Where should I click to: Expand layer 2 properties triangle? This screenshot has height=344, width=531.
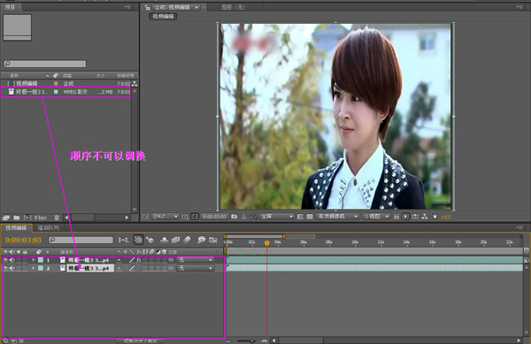pyautogui.click(x=34, y=268)
